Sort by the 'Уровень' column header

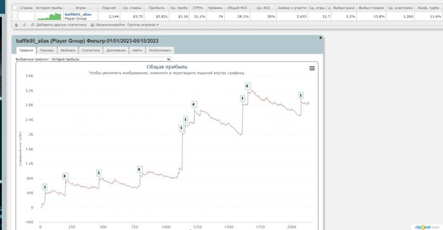pos(215,8)
